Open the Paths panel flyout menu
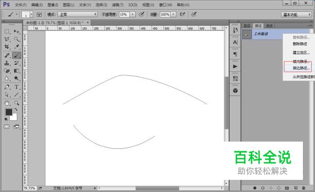This screenshot has height=192, width=315. 310,26
